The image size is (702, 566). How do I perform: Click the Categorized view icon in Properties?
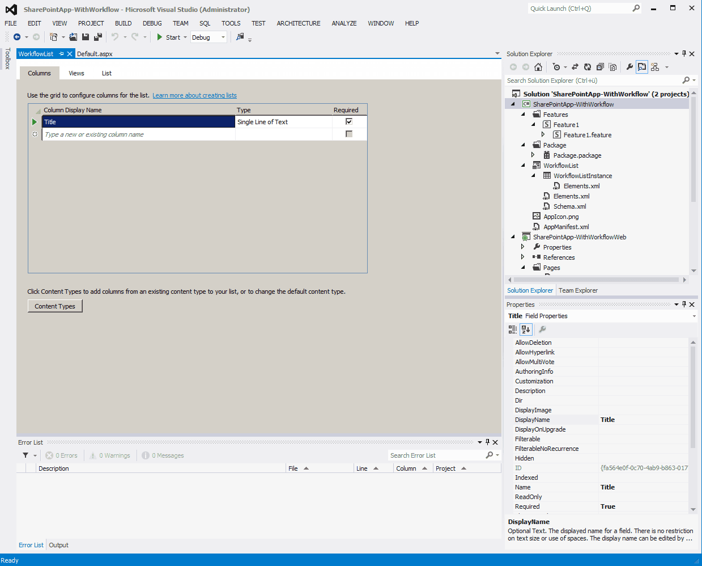tap(513, 330)
